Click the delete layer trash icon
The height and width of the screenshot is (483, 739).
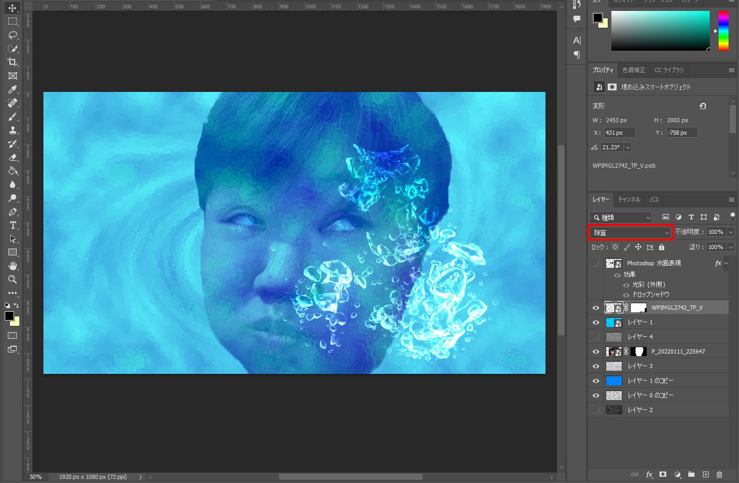coord(719,474)
